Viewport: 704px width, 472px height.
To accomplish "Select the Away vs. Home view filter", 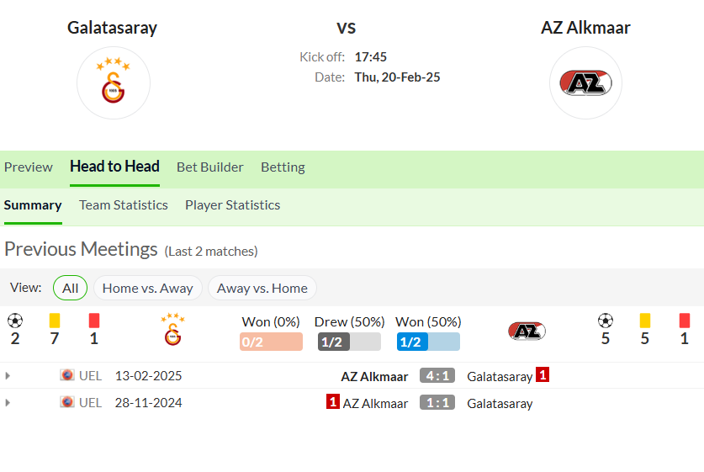I will (x=262, y=288).
